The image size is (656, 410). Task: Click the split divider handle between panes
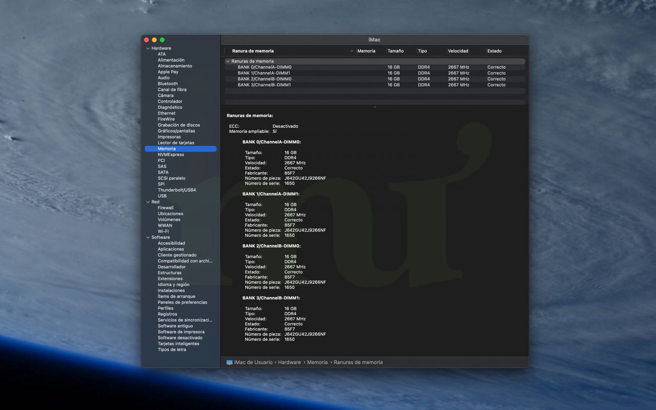(x=375, y=107)
